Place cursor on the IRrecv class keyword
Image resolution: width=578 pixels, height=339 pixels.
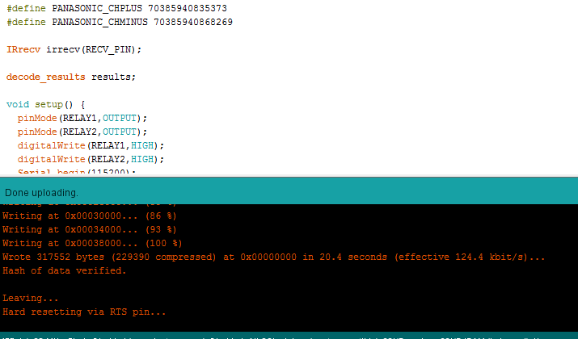tap(23, 49)
